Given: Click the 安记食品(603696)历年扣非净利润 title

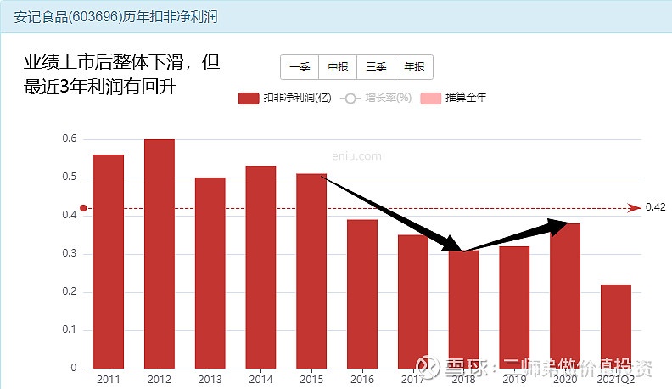Looking at the screenshot, I should point(115,17).
